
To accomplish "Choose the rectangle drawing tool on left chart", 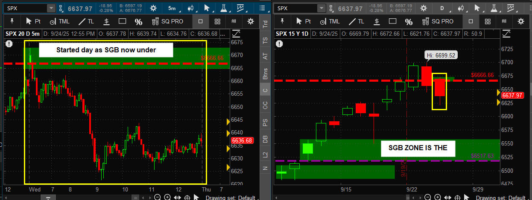I will click(x=122, y=21).
